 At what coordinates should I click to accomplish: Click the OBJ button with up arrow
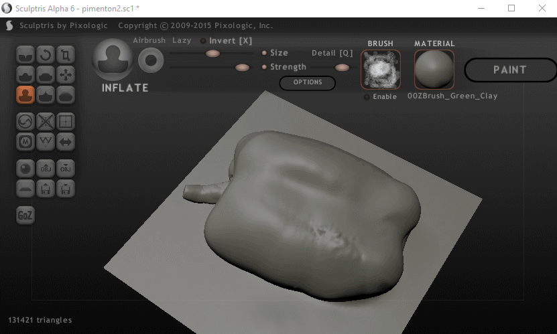click(46, 169)
